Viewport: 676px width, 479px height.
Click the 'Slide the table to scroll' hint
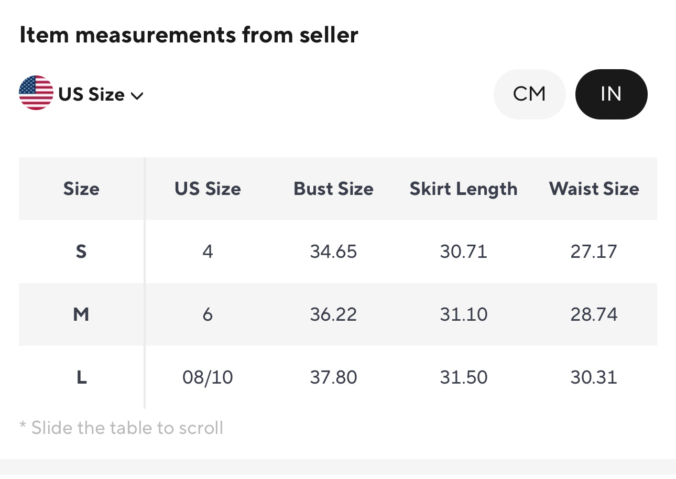[x=122, y=428]
